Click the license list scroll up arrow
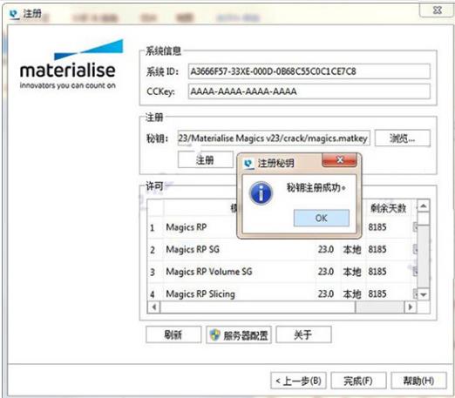Viewport: 455px width, 398px height. pos(424,206)
